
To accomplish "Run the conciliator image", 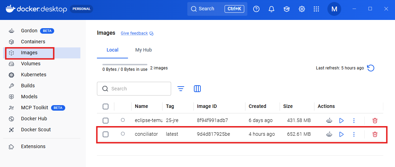I will coord(341,134).
